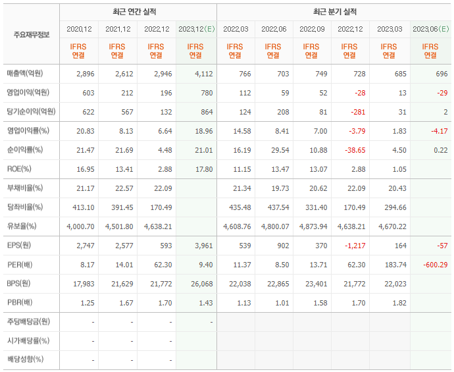454x372 pixels.
Task: Select the 유보율(%) row label
Action: [x=22, y=226]
